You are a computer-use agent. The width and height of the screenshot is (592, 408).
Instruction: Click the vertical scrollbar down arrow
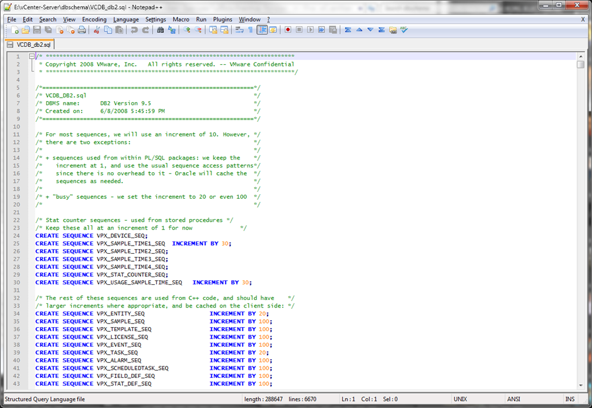[x=580, y=384]
